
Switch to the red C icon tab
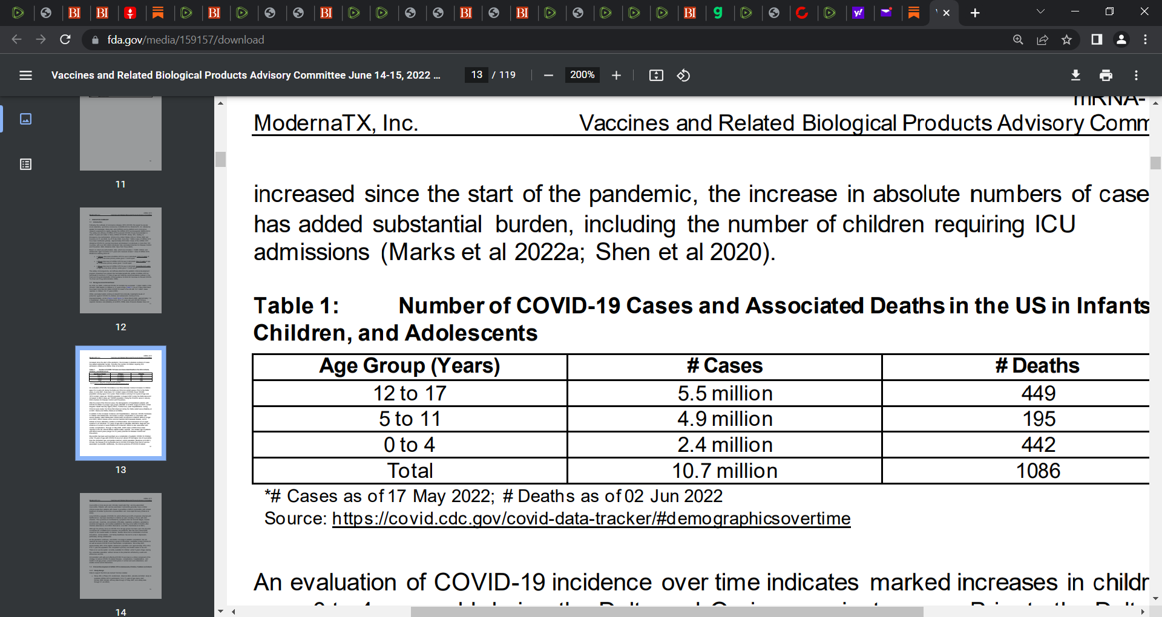802,13
